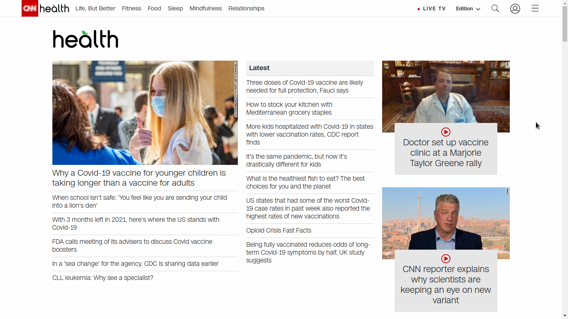
Task: Open Fauci three doses vaccine story
Action: (x=305, y=86)
